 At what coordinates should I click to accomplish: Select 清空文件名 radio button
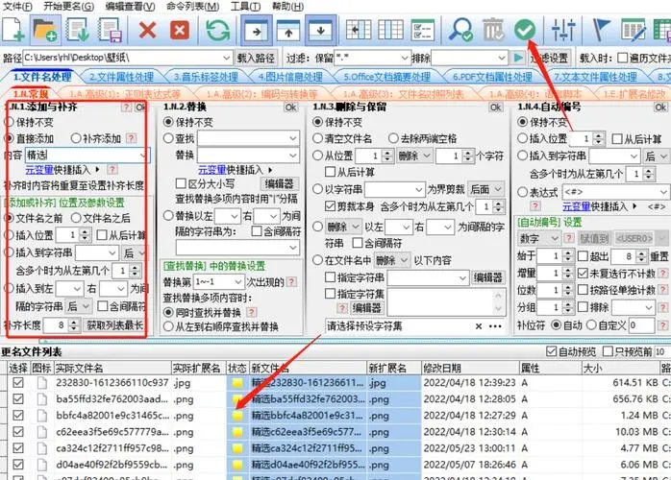[x=317, y=138]
